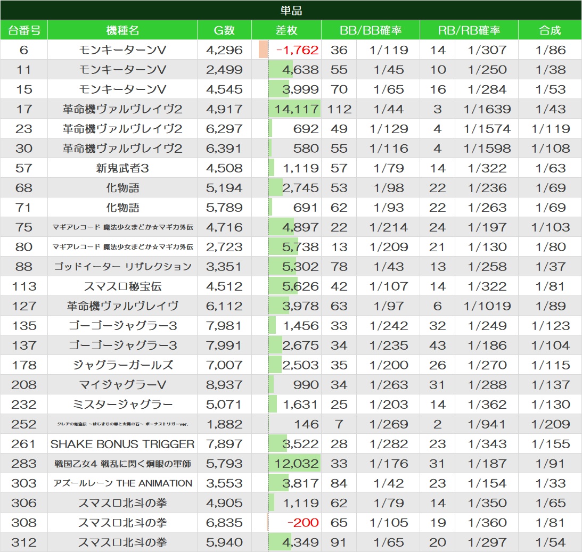
Task: Click game count 7,991
Action: pos(224,345)
